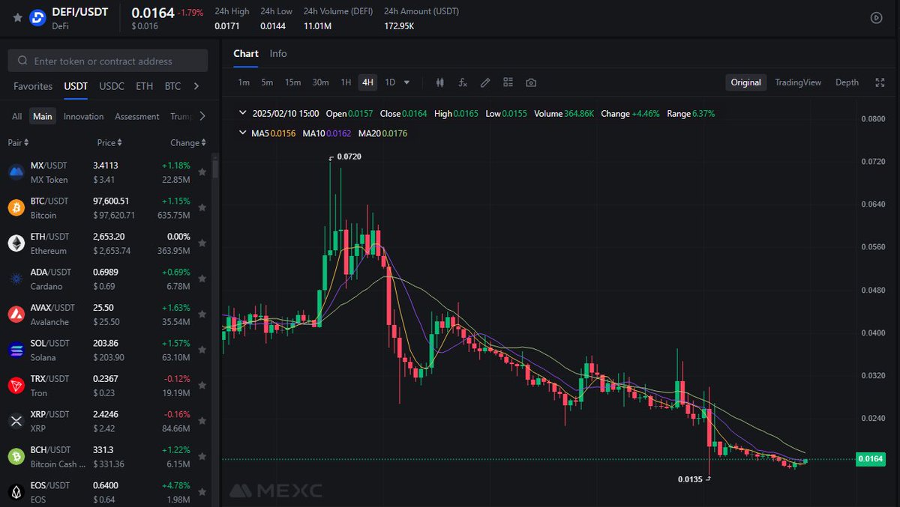Image resolution: width=900 pixels, height=507 pixels.
Task: Expand chart to fullscreen
Action: click(880, 82)
